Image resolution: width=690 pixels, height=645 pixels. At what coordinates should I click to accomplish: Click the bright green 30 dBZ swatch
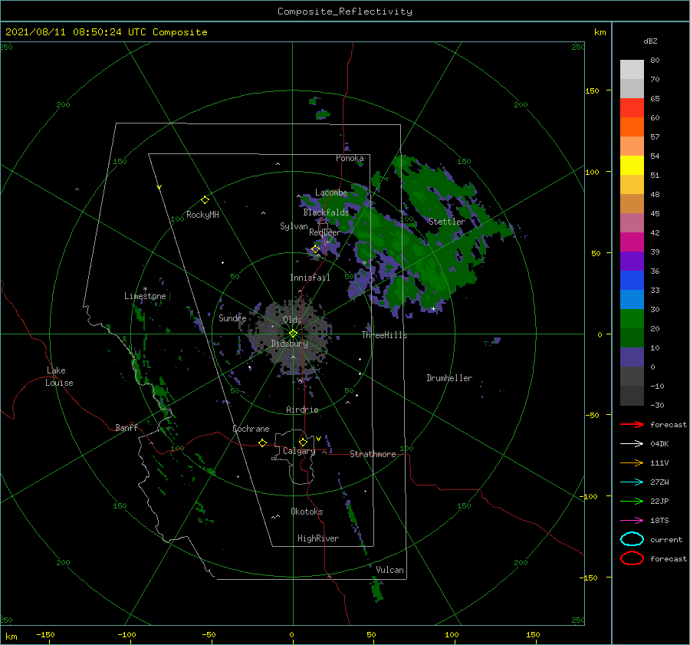coord(632,318)
